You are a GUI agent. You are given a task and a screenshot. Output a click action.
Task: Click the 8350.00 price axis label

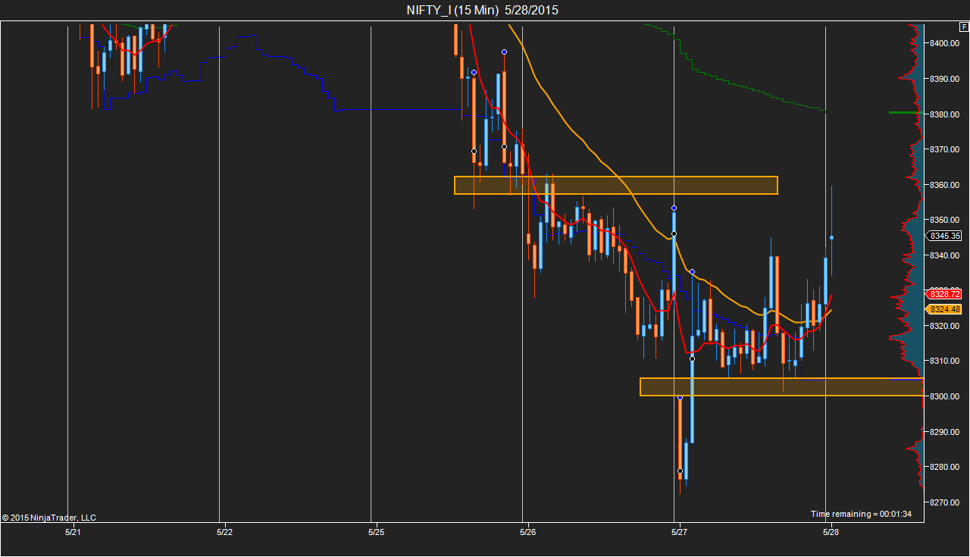(x=945, y=220)
